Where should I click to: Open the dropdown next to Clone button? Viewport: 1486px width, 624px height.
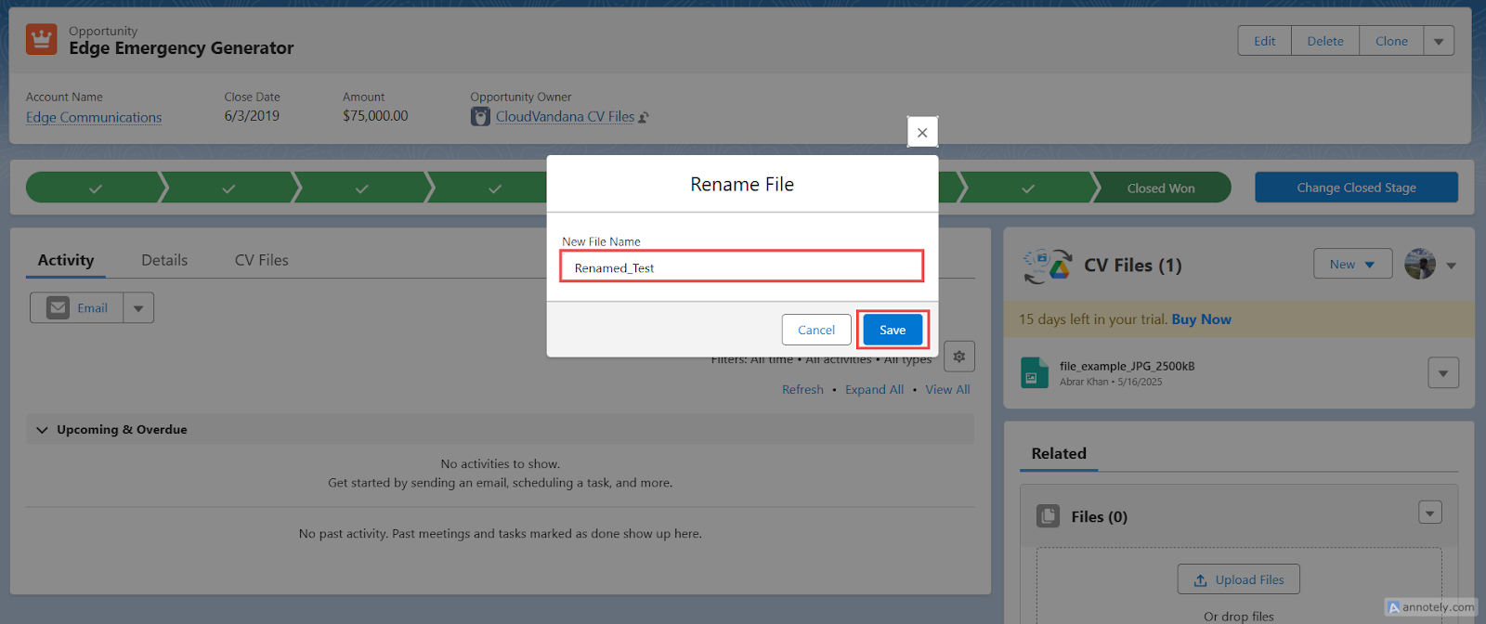(1439, 41)
